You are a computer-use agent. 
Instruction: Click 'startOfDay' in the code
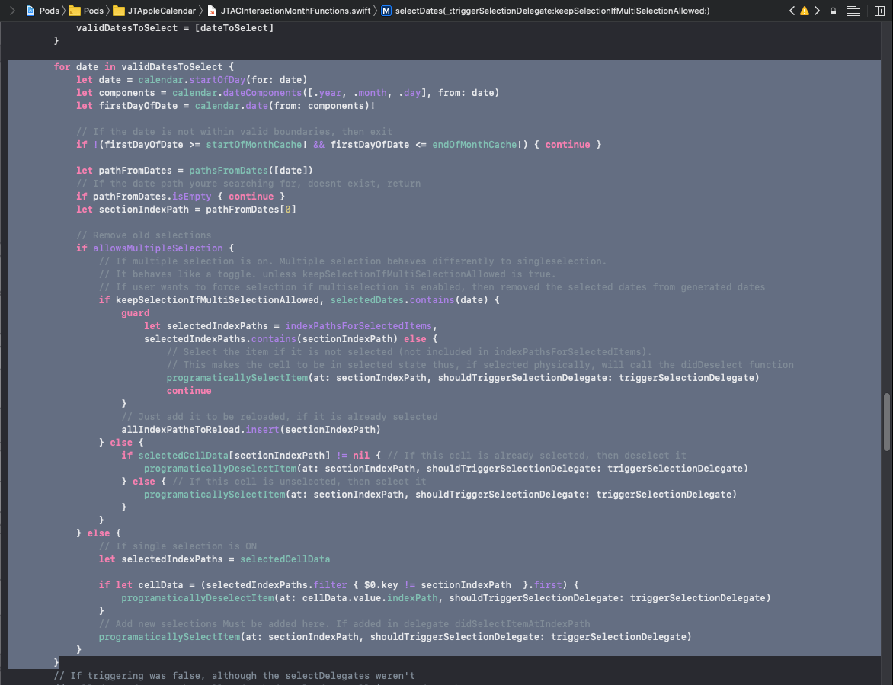217,80
